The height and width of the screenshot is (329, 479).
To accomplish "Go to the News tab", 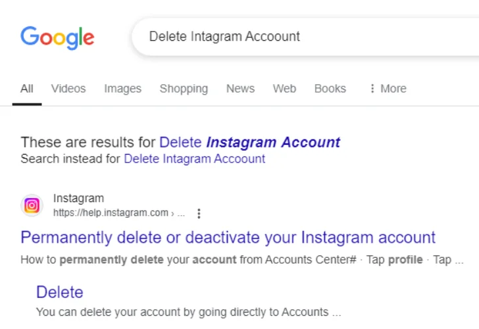I will (x=240, y=89).
